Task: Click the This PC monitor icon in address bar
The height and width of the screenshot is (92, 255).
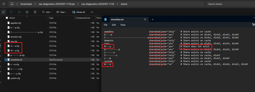Action: [12, 4]
